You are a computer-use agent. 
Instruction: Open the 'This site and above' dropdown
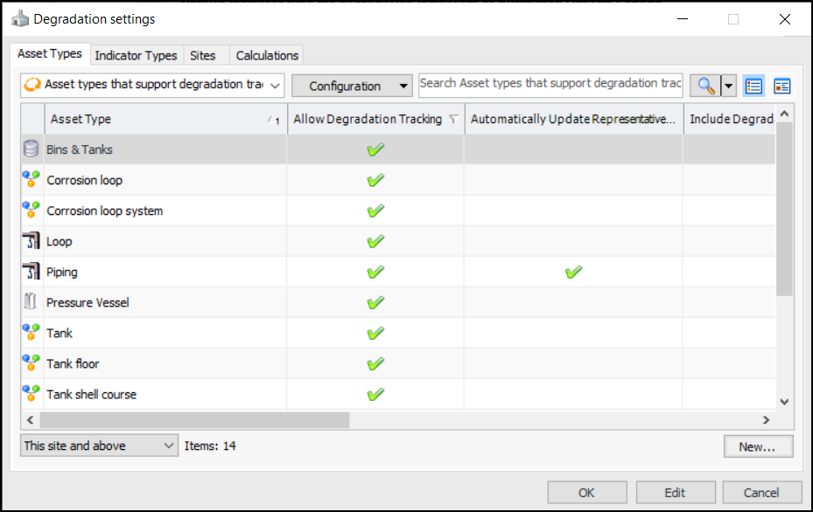(99, 446)
